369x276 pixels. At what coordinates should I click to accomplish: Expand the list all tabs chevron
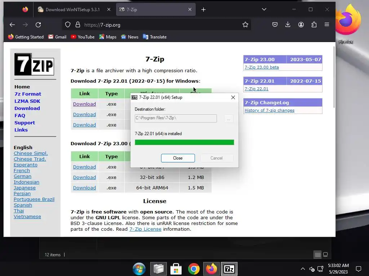[264, 9]
